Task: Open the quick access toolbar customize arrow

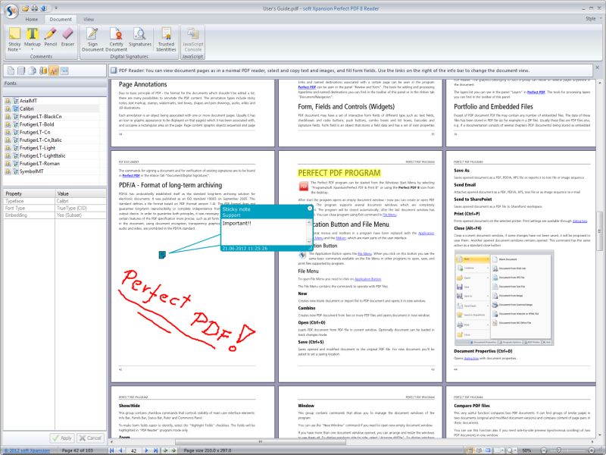Action: coord(55,8)
